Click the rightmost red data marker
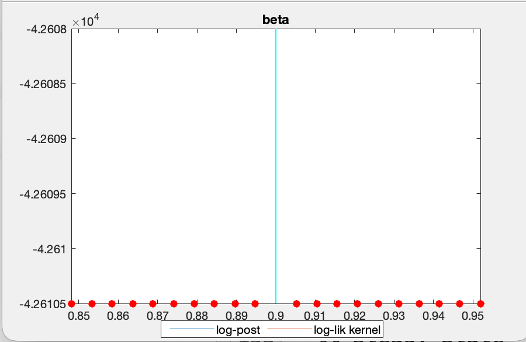526x342 pixels. 480,303
